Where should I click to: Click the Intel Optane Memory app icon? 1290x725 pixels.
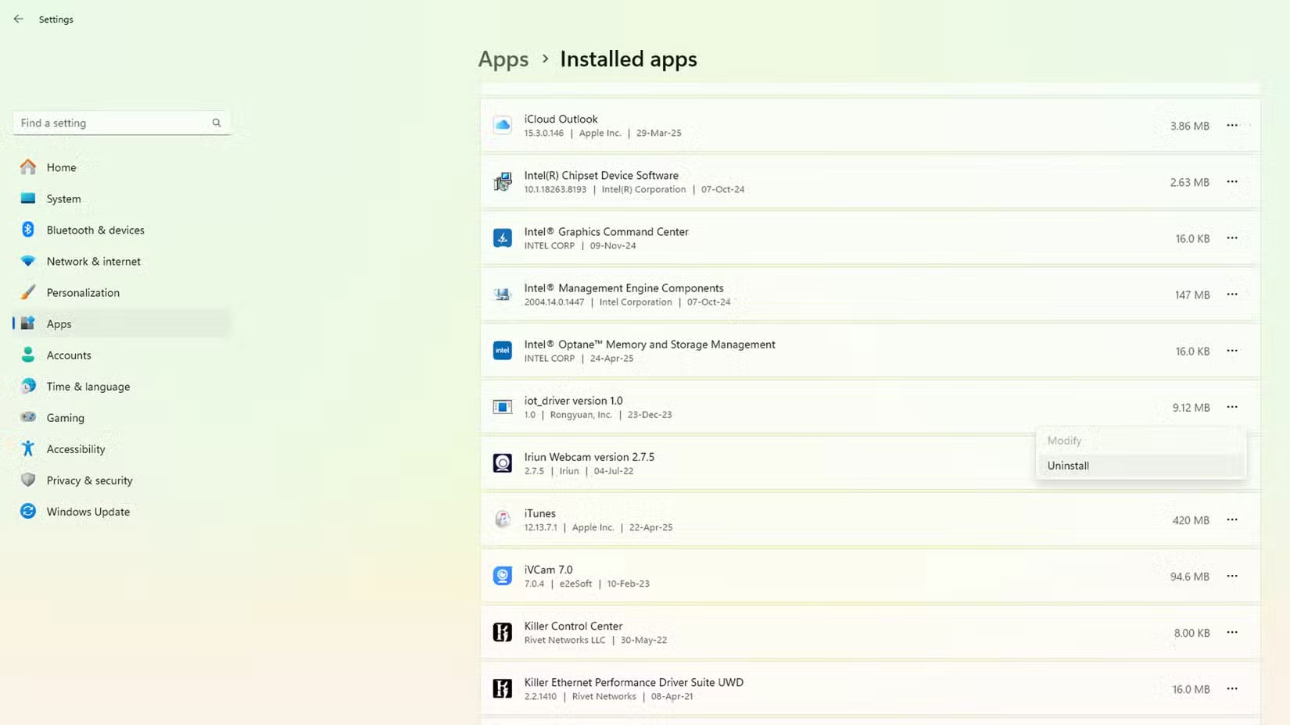[x=502, y=351]
